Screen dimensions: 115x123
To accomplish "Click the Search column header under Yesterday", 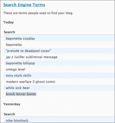I will (9, 114).
